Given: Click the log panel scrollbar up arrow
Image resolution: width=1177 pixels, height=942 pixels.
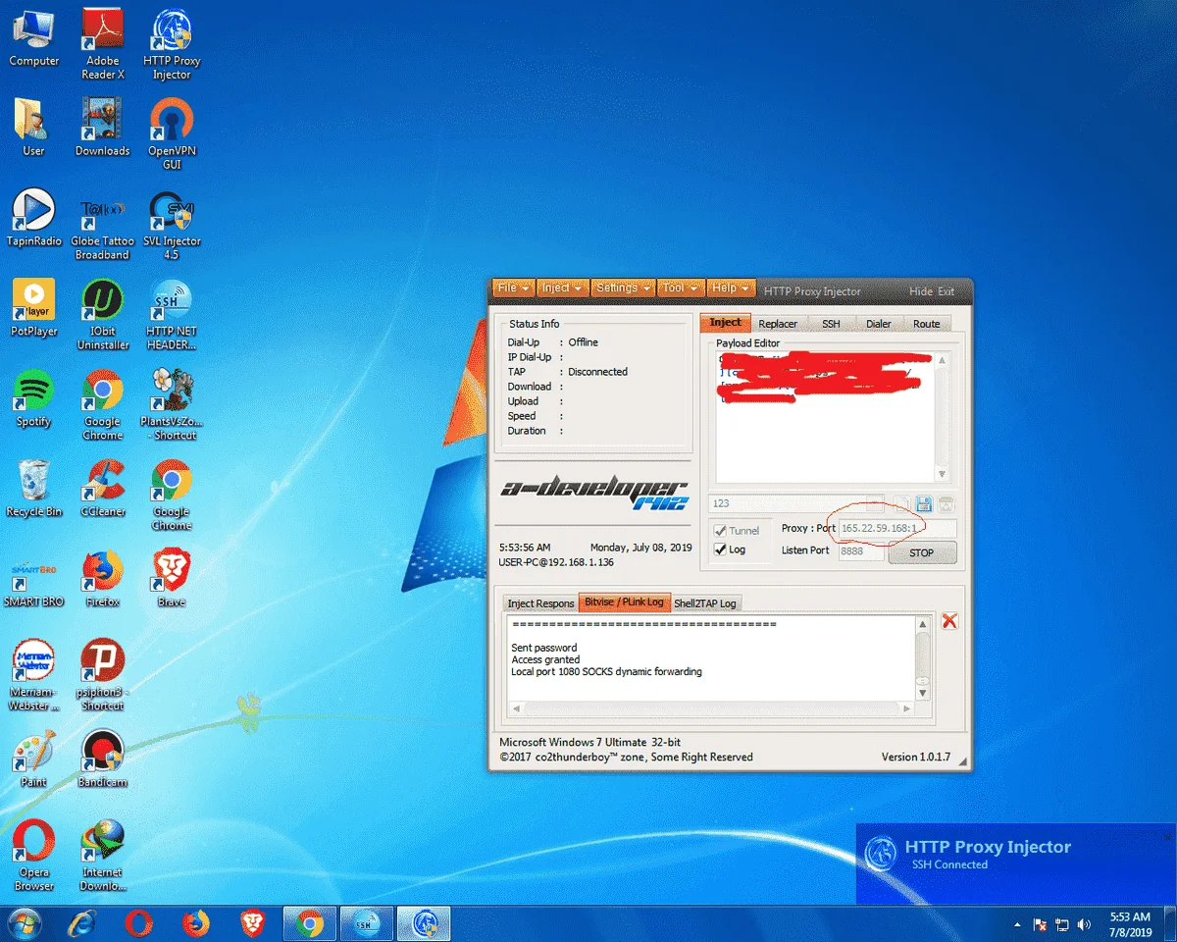Looking at the screenshot, I should coord(923,624).
